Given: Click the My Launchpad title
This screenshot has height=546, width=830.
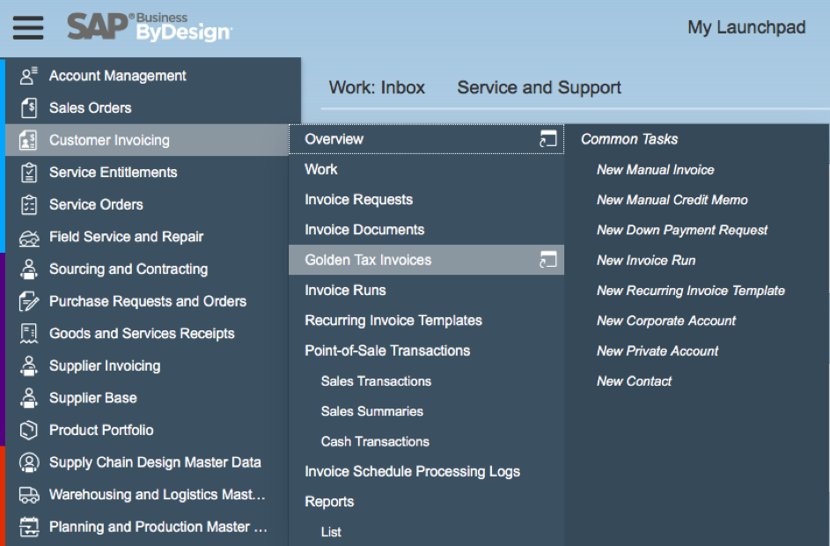Looking at the screenshot, I should click(x=746, y=27).
